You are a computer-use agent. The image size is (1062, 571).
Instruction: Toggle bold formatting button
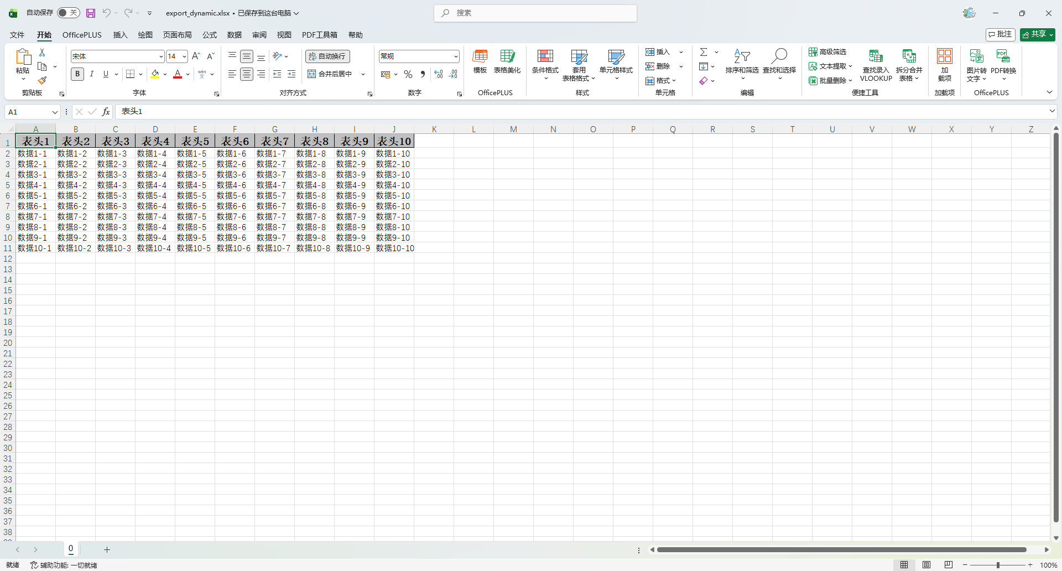click(77, 74)
